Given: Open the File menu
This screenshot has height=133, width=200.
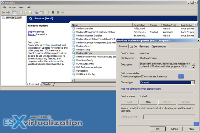Looking at the screenshot, I should click(x=4, y=7).
